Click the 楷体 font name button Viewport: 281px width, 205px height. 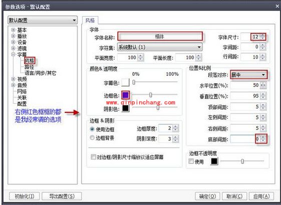click(160, 37)
